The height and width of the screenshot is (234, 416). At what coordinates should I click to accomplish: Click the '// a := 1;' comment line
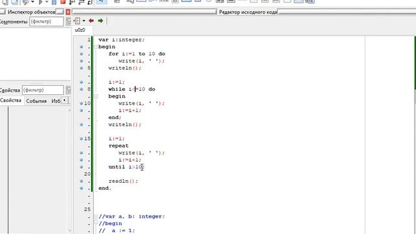tap(117, 230)
